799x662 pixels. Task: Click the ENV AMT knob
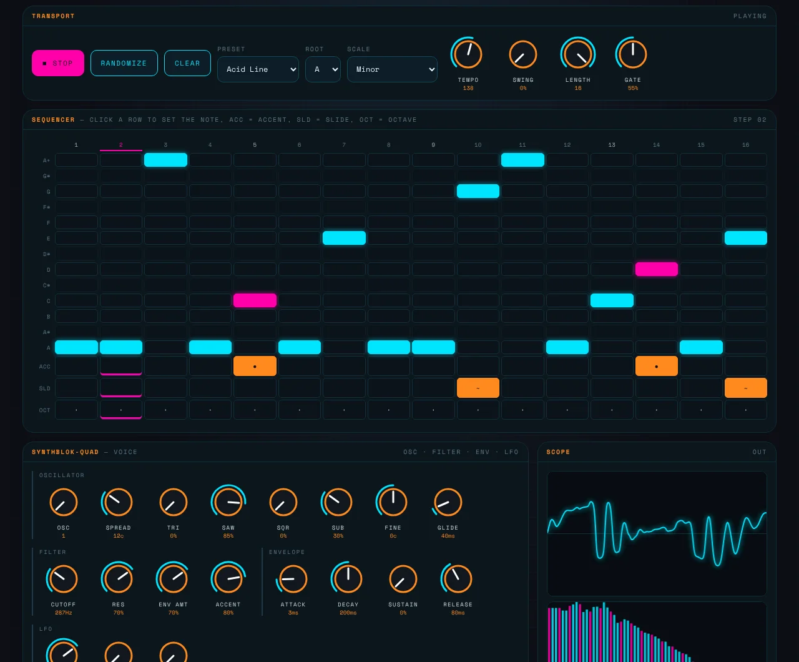(174, 579)
